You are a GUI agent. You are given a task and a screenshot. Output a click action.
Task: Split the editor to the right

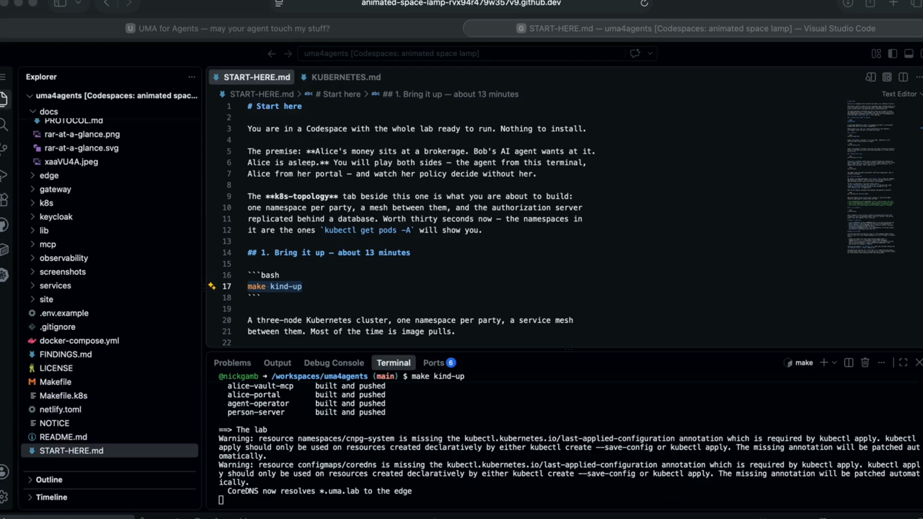(x=901, y=77)
